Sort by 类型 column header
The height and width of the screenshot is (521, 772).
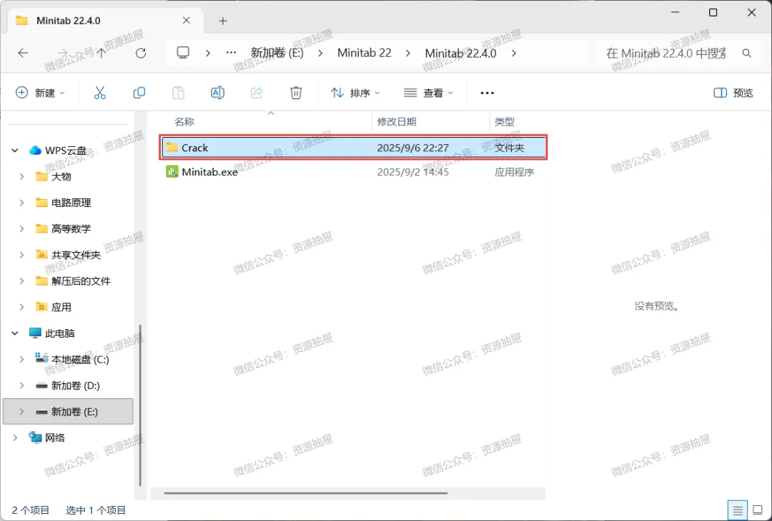(x=505, y=122)
